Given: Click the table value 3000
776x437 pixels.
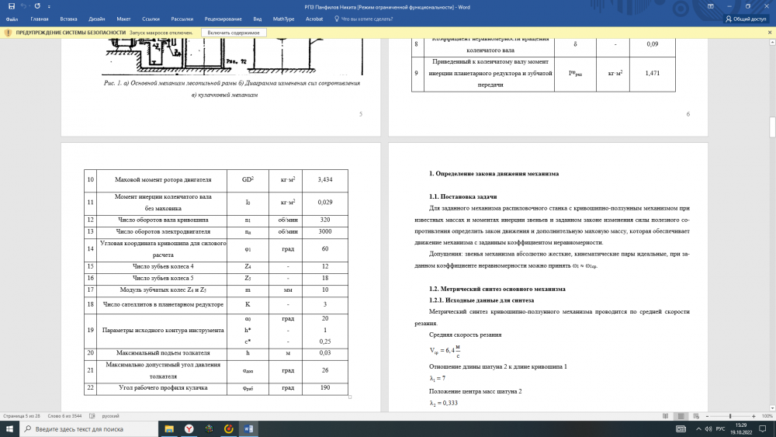Looking at the screenshot, I should click(x=324, y=231).
